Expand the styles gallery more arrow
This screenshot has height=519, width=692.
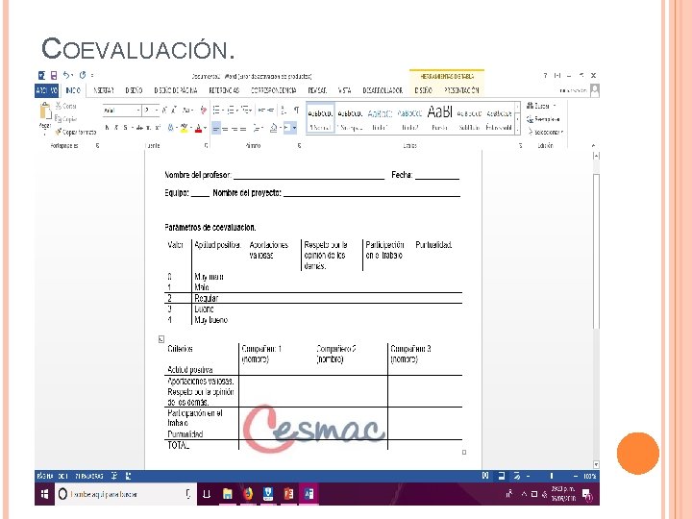pos(517,131)
